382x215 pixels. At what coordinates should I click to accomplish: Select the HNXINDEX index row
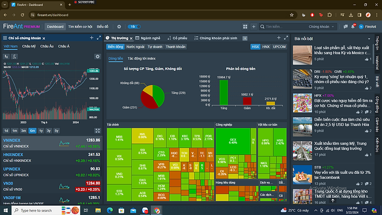[x=52, y=158]
